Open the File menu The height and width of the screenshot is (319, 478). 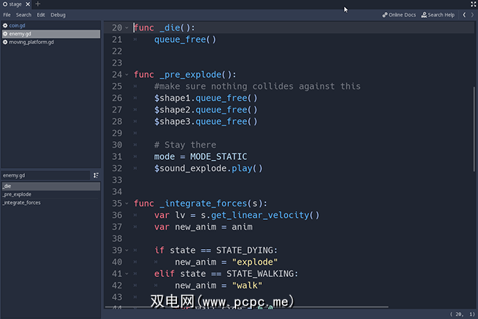tap(7, 14)
